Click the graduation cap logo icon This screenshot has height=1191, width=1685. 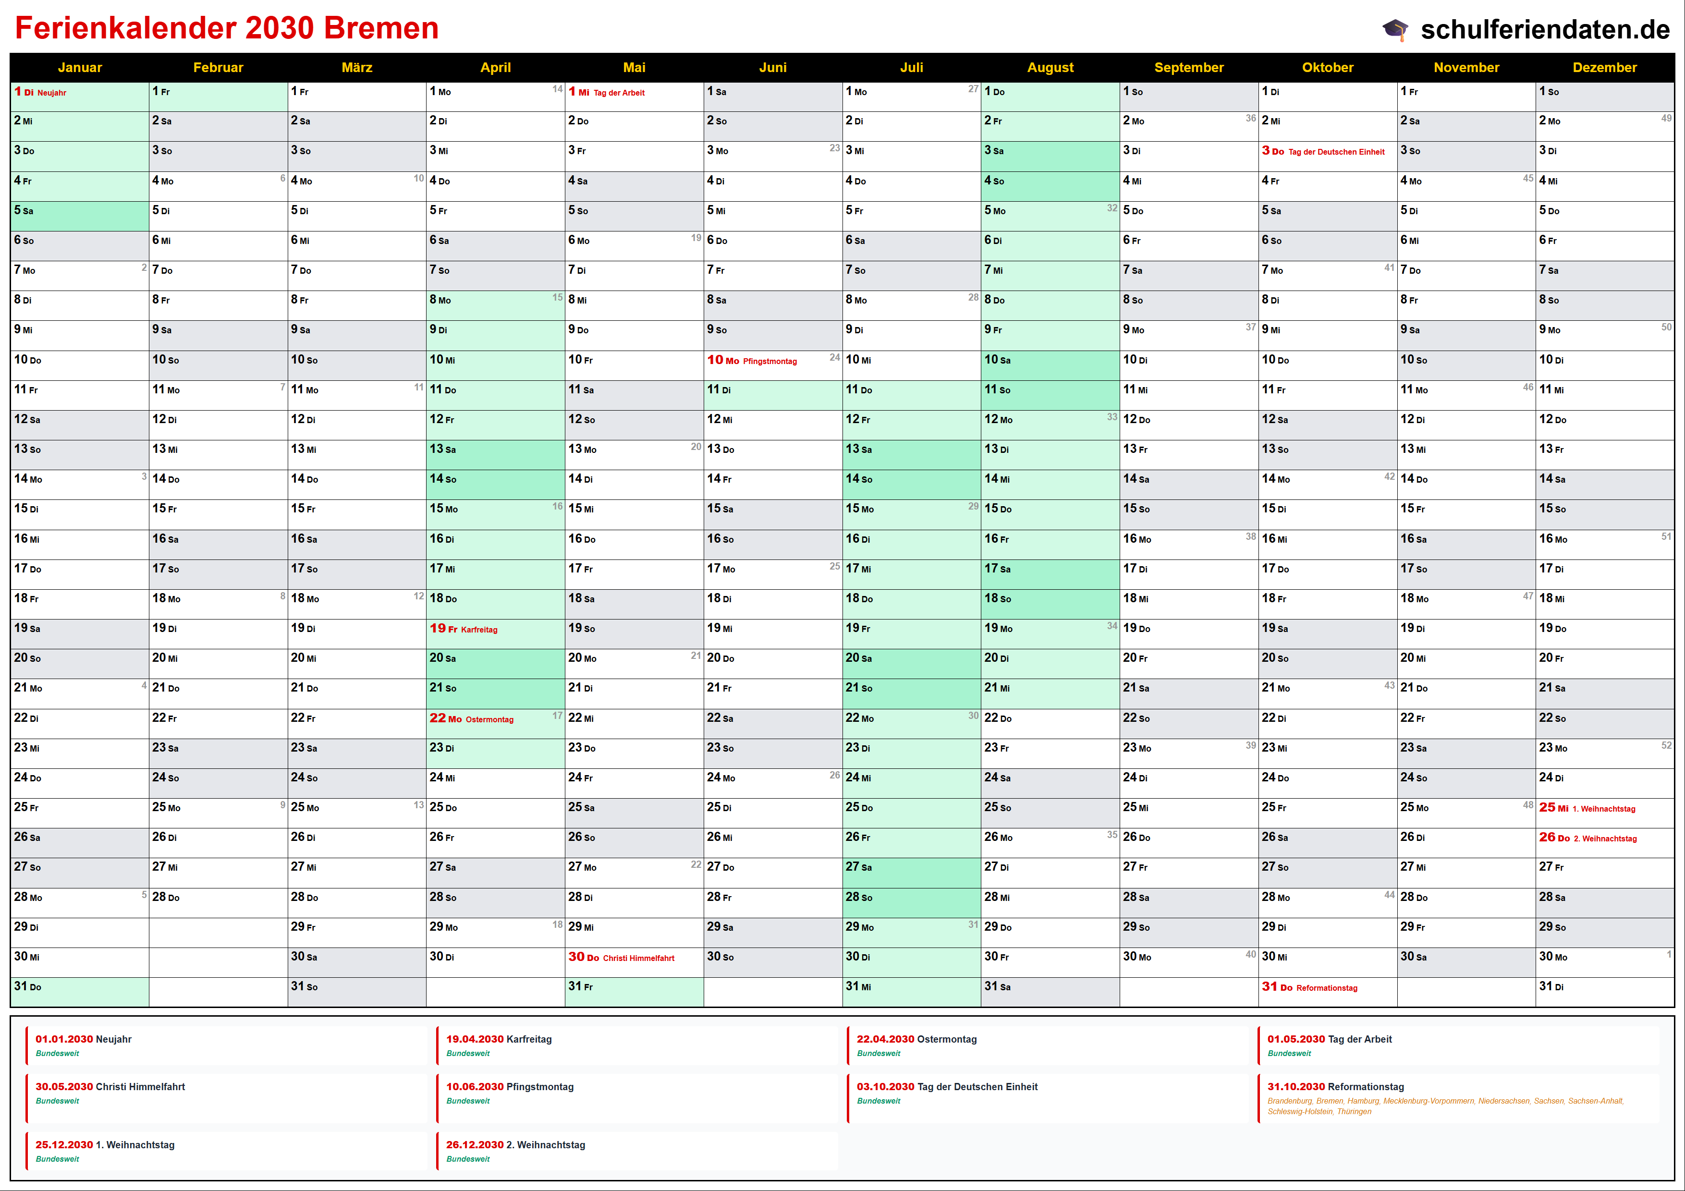(x=1395, y=29)
